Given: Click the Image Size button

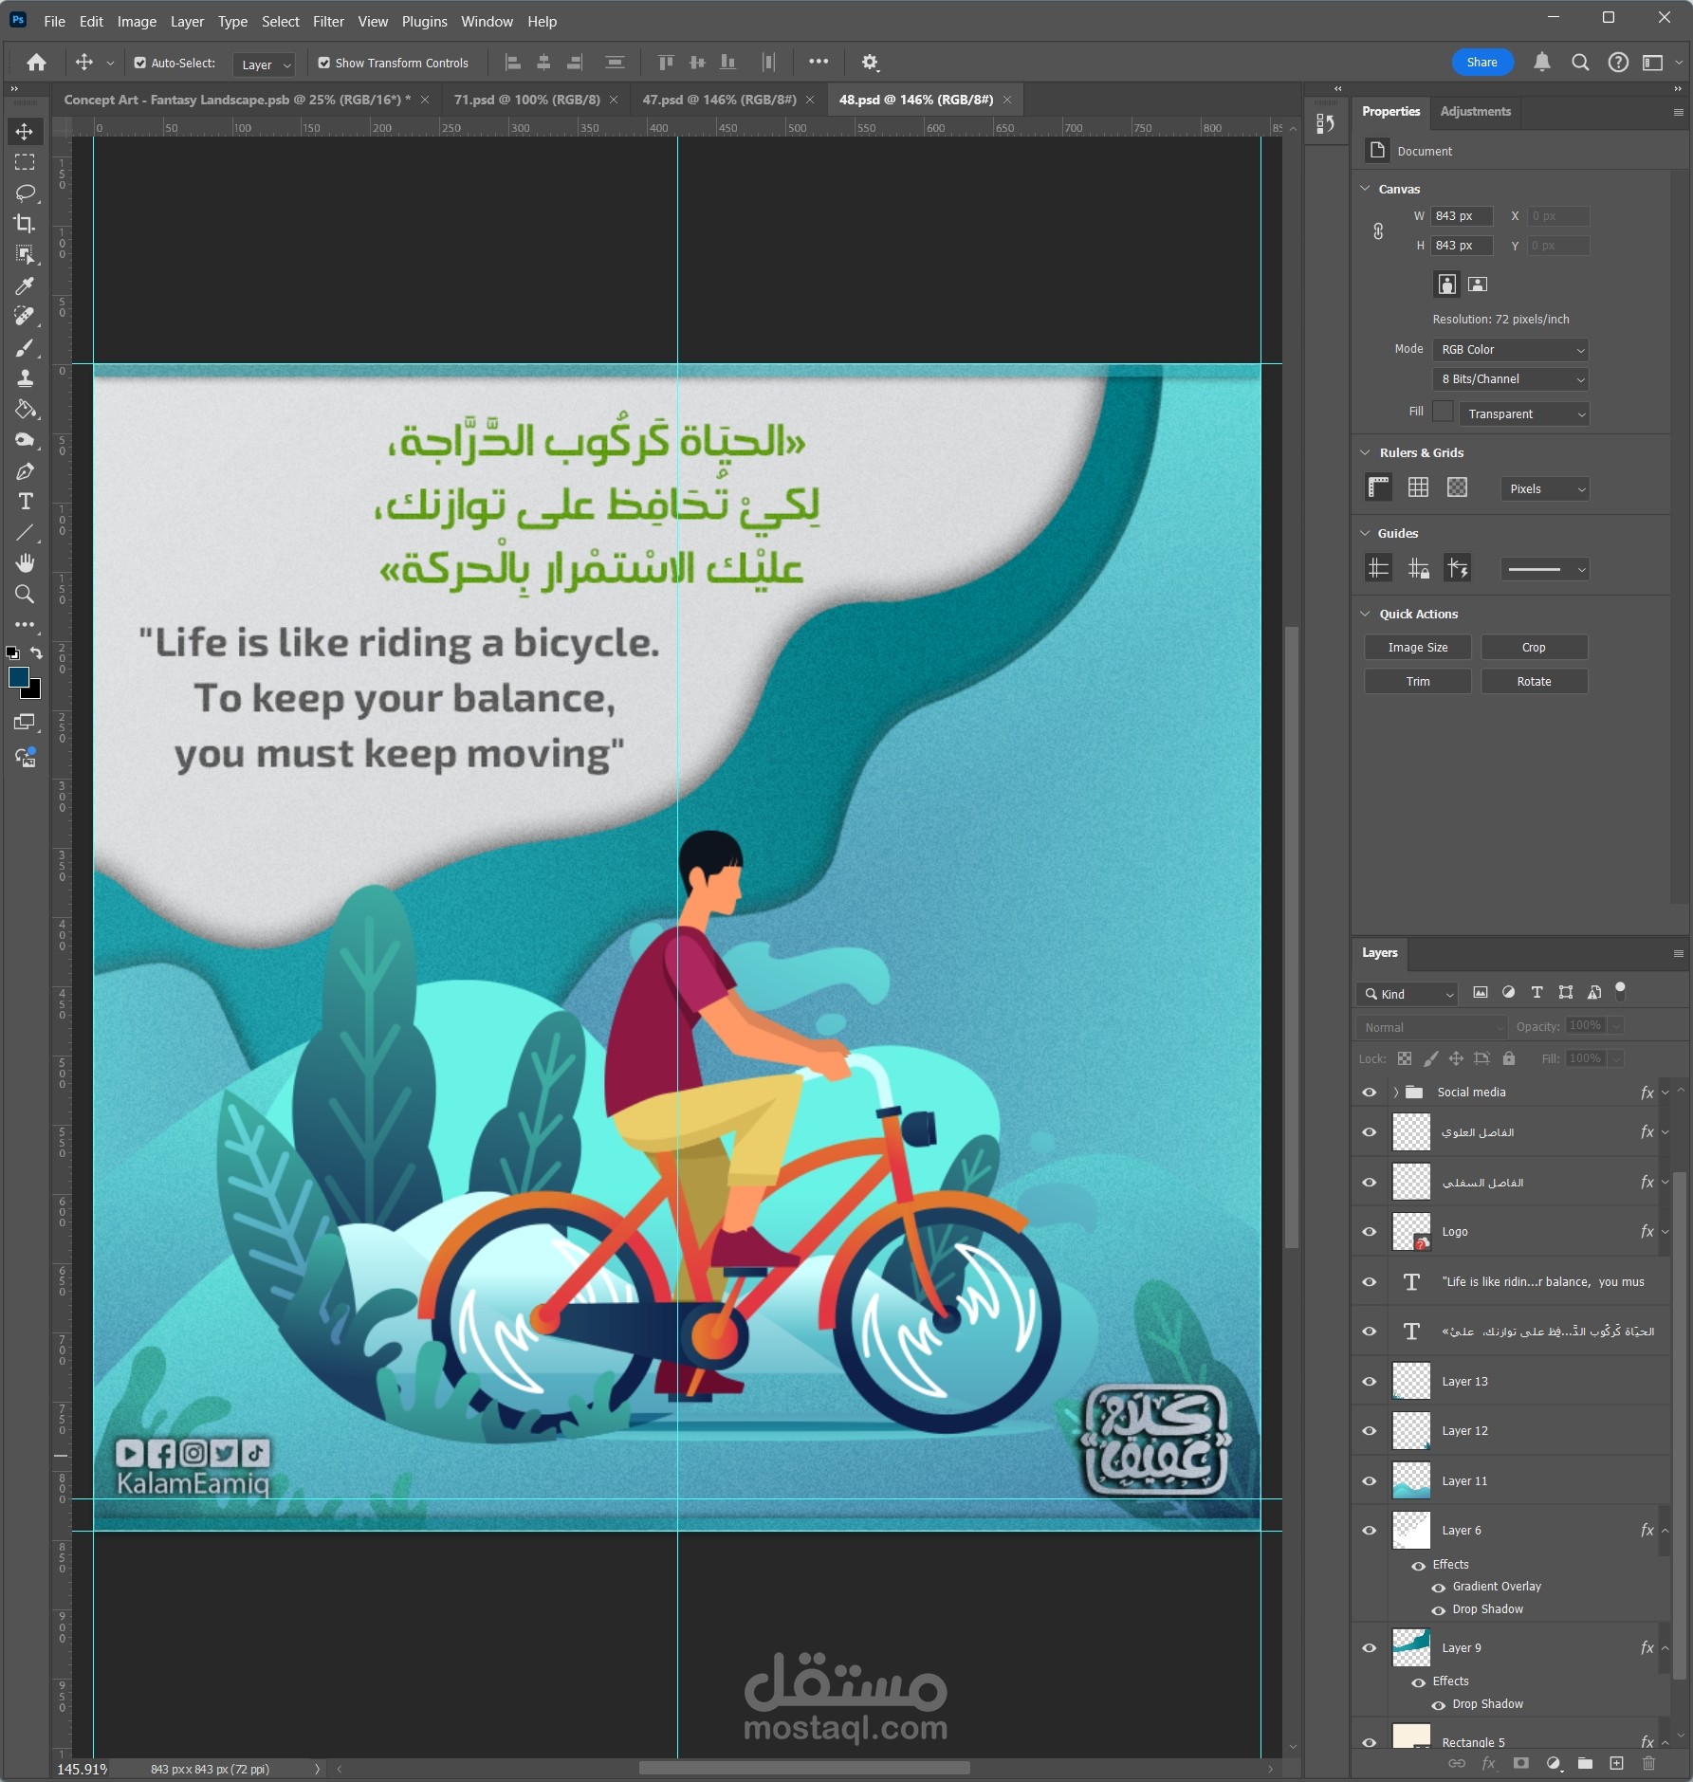Looking at the screenshot, I should coord(1417,648).
